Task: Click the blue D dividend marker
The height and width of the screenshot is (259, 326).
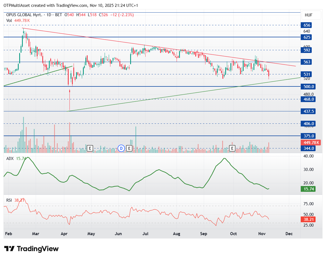Action: (x=121, y=148)
